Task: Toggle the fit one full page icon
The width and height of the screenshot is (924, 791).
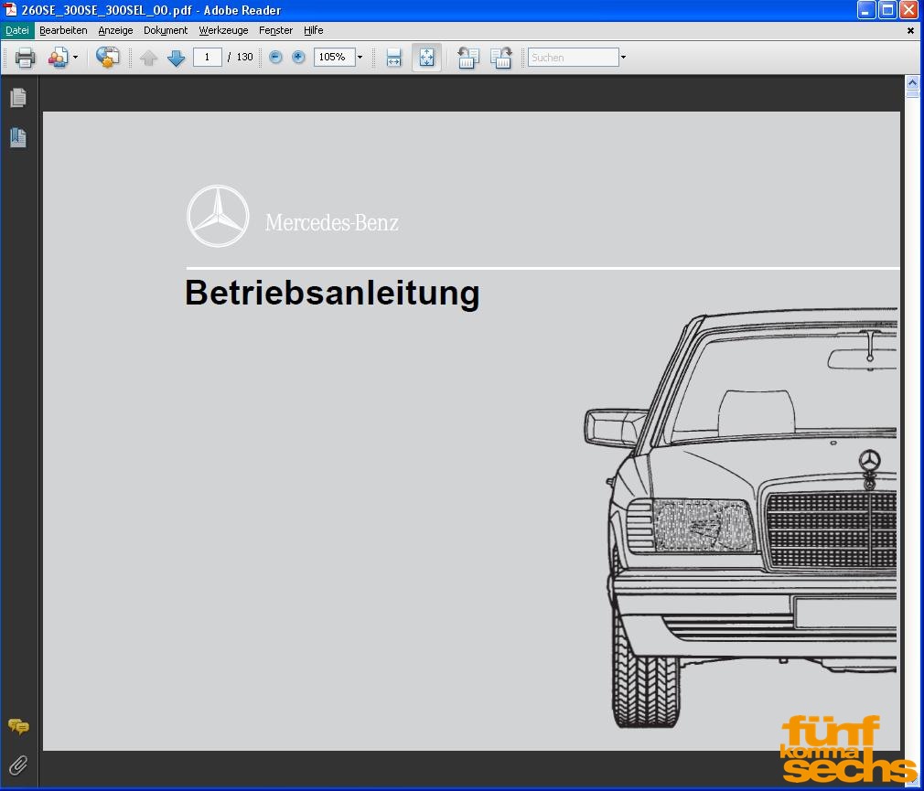Action: [x=426, y=58]
